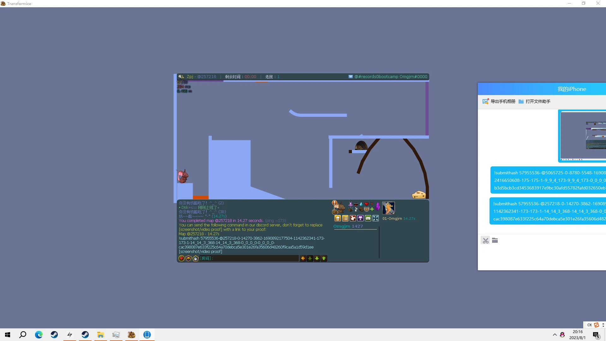Image resolution: width=606 pixels, height=341 pixels.
Task: Click the purple feather icon
Action: coord(377,206)
